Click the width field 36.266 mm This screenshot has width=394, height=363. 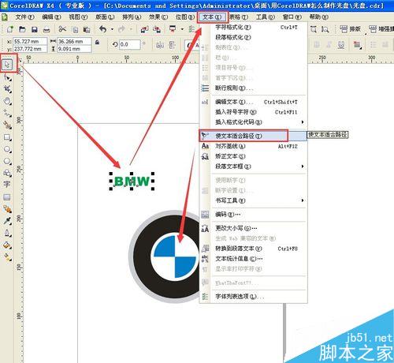(x=74, y=41)
